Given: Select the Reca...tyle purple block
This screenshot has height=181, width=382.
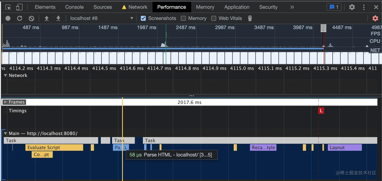Looking at the screenshot, I should click(263, 148).
